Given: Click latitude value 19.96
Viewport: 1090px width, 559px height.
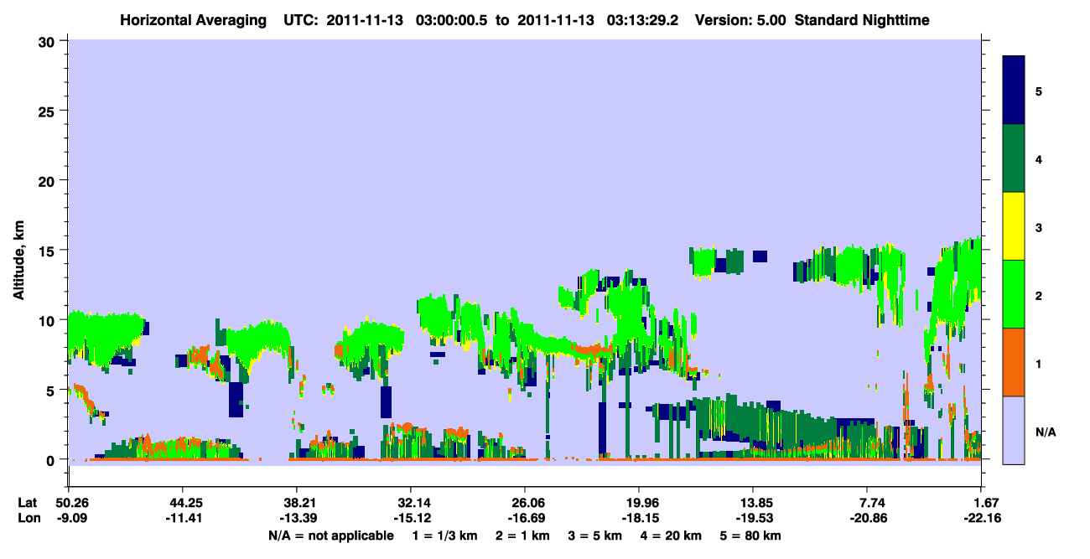Looking at the screenshot, I should click(x=639, y=503).
